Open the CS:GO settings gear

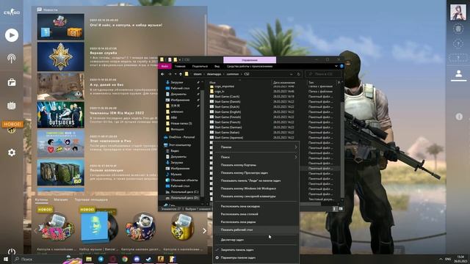coord(12,153)
